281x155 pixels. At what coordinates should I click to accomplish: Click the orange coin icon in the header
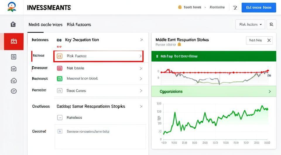click(x=180, y=7)
